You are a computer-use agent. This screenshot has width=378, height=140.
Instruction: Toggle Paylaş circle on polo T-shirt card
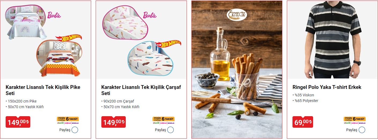click(x=362, y=130)
